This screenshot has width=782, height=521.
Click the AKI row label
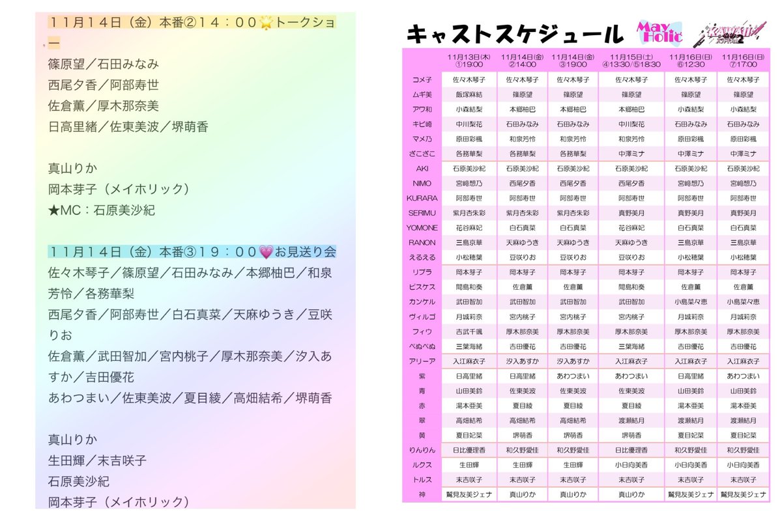point(422,169)
